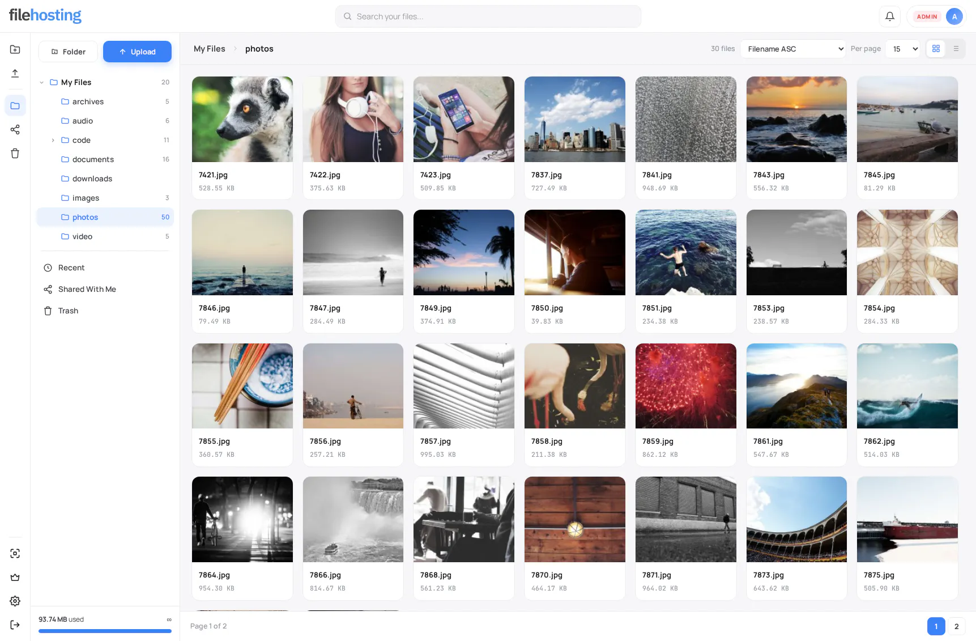The width and height of the screenshot is (976, 641).
Task: Click the search your files field
Action: 488,16
